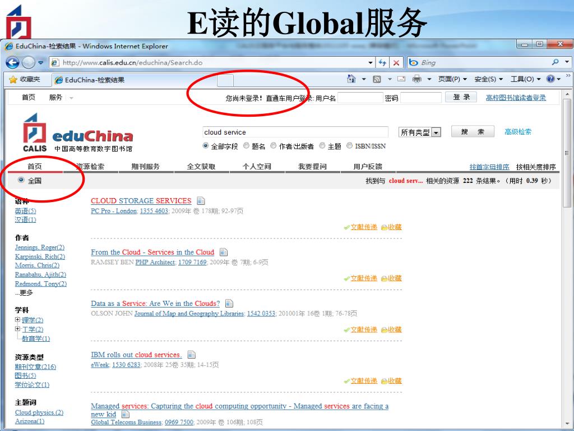
Task: Expand the 理学(2) subject tree node
Action: click(17, 319)
